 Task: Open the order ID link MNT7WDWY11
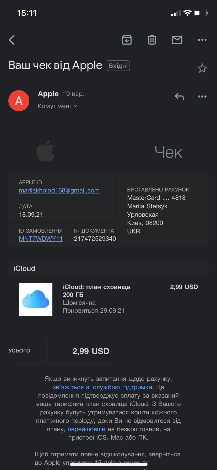pos(41,239)
